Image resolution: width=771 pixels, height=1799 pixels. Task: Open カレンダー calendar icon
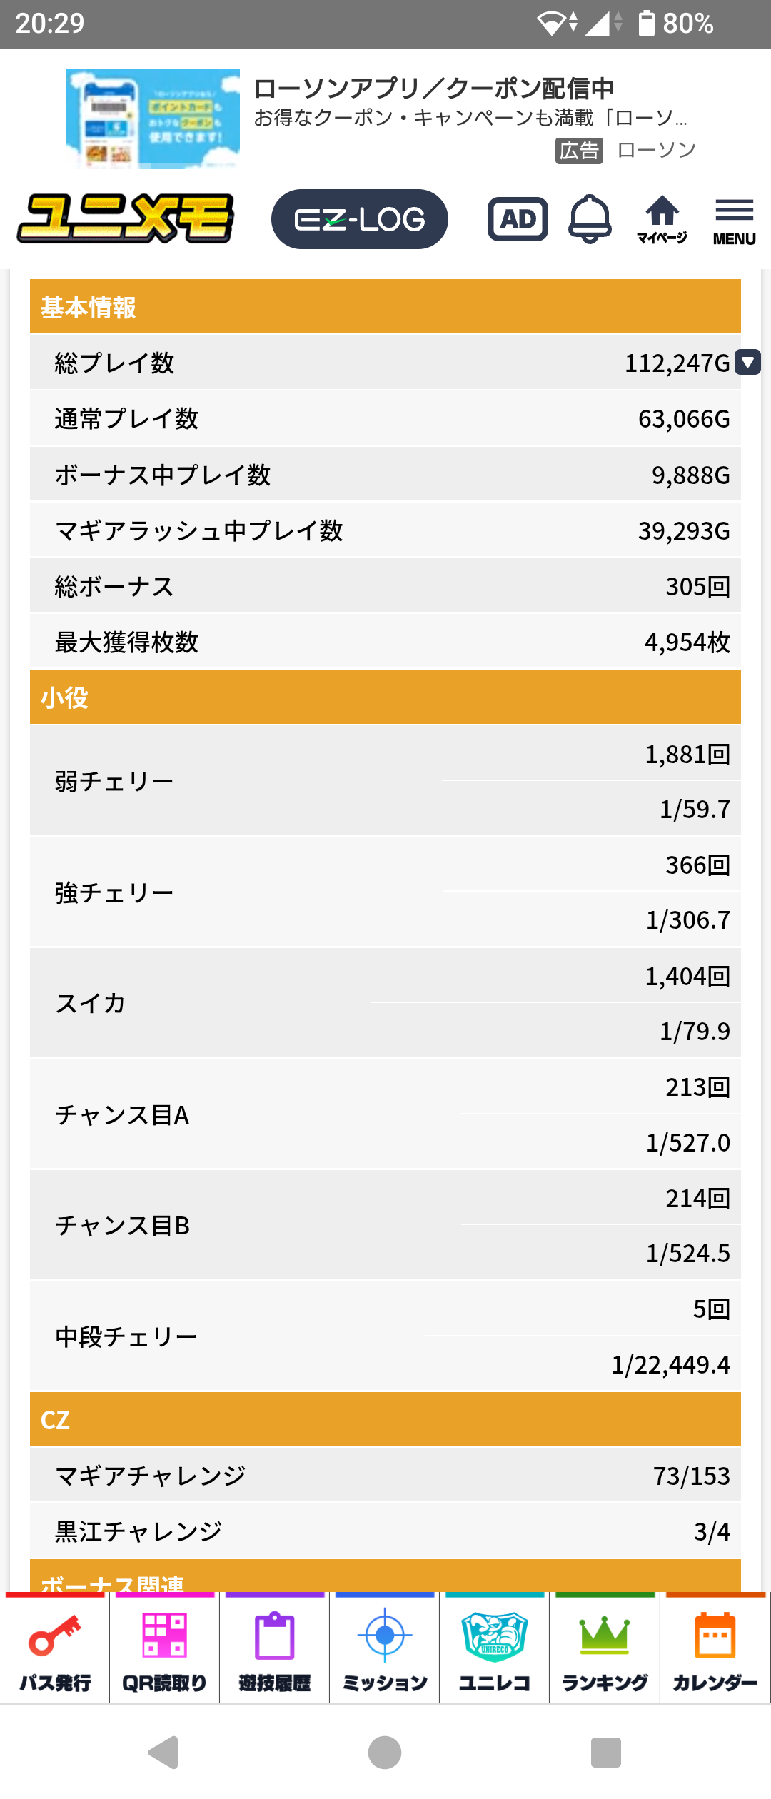click(715, 1651)
